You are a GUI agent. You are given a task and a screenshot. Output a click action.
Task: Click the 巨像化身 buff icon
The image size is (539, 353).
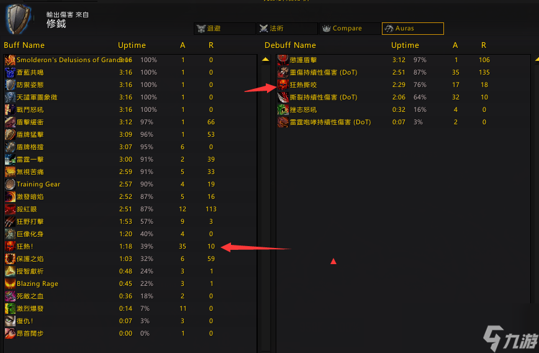point(10,234)
